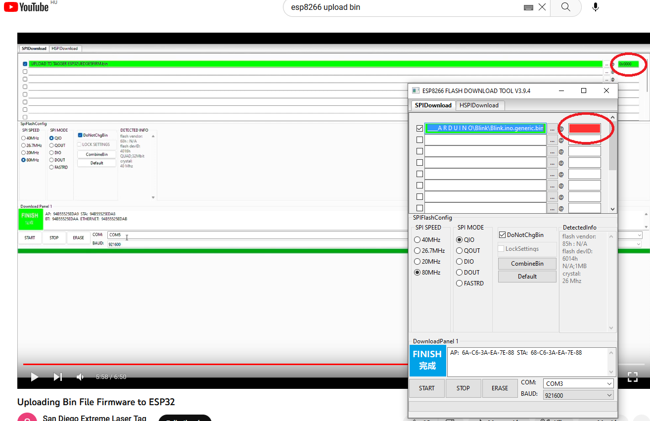This screenshot has width=650, height=421.
Task: Click the ERASE button
Action: coord(500,388)
